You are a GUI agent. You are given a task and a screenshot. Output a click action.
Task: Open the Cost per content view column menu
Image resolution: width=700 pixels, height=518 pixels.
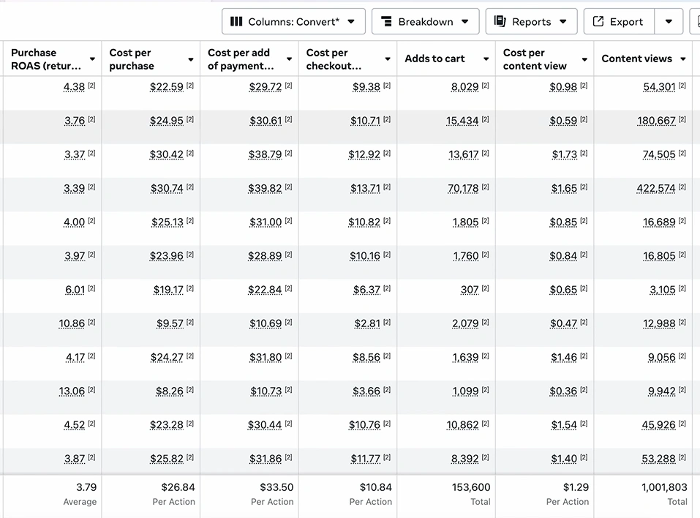click(x=584, y=59)
